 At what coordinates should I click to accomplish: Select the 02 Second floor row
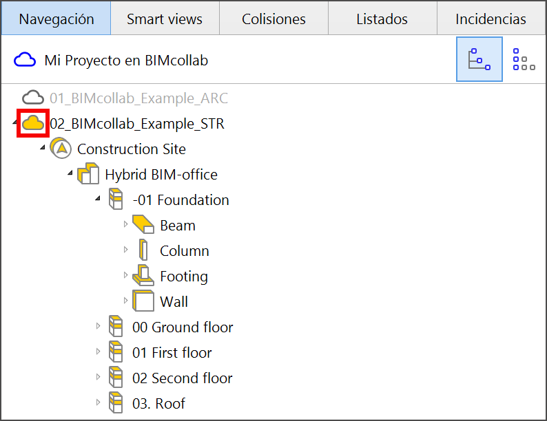[183, 378]
